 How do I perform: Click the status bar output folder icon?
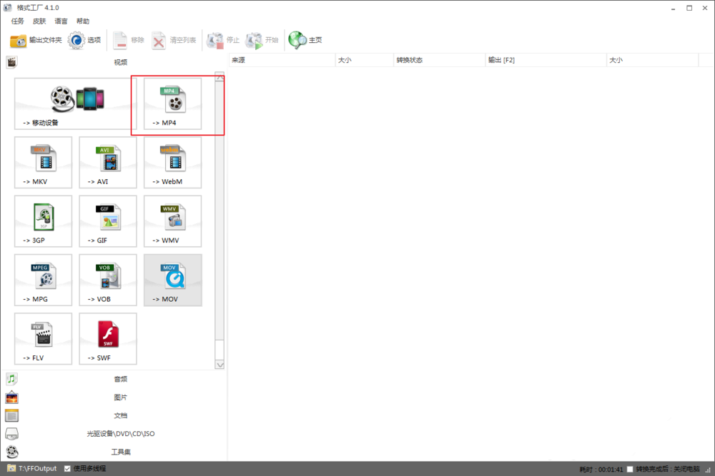(11, 468)
